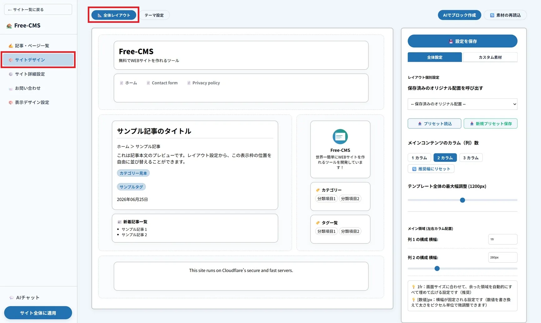Click the サンプル記事 1 list item
The image size is (541, 323).
coord(134,229)
